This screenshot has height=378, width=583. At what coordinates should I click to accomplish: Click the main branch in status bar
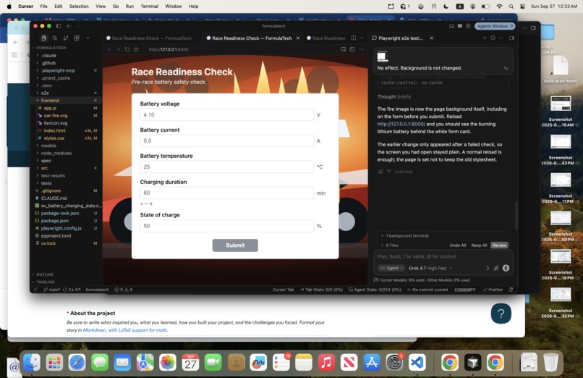pyautogui.click(x=51, y=290)
